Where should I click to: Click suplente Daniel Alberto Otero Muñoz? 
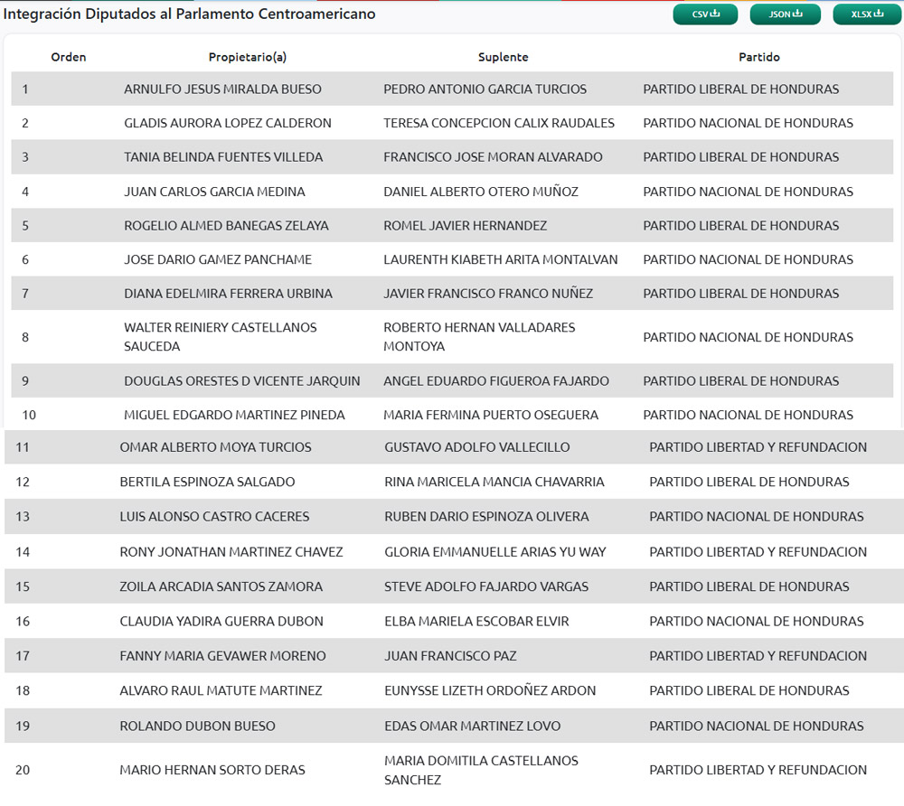[480, 192]
